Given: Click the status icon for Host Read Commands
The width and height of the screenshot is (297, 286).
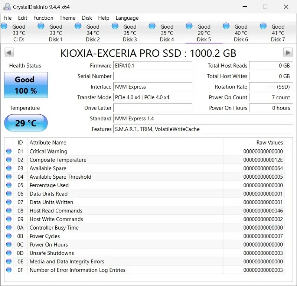Looking at the screenshot, I should point(9,210).
